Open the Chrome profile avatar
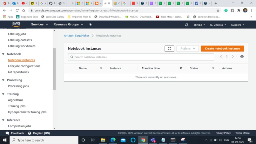The image size is (256, 144). pos(245,10)
